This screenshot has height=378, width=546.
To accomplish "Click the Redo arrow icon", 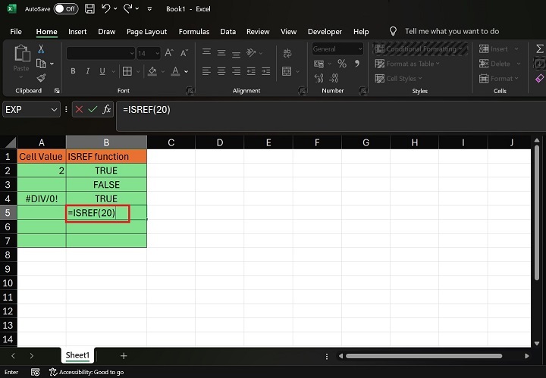I will click(x=128, y=8).
